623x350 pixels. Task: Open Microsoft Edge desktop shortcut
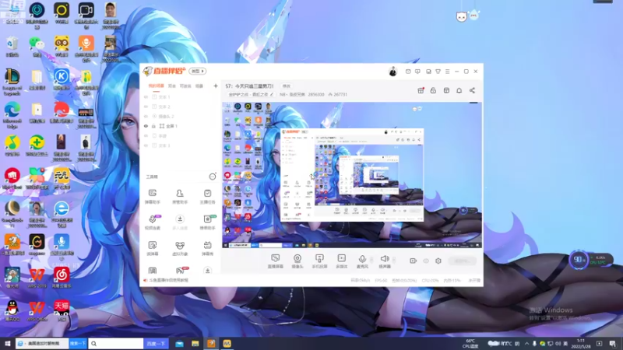pos(12,115)
